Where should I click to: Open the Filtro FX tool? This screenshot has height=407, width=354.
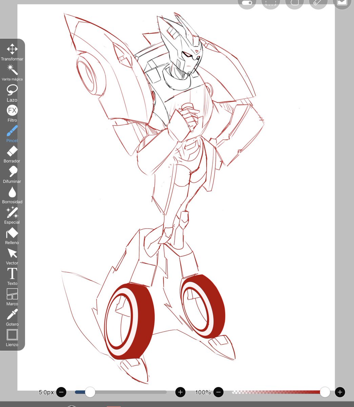12,113
